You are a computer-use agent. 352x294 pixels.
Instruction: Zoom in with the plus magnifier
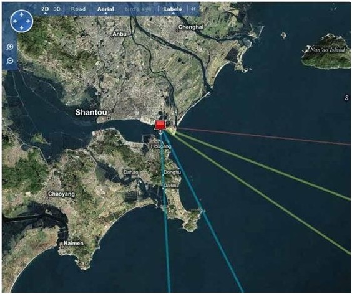point(10,47)
